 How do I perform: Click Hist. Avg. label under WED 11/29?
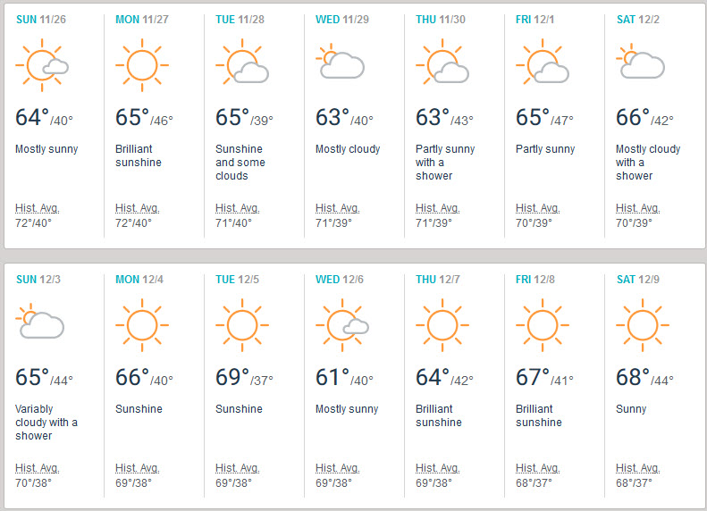(x=337, y=208)
